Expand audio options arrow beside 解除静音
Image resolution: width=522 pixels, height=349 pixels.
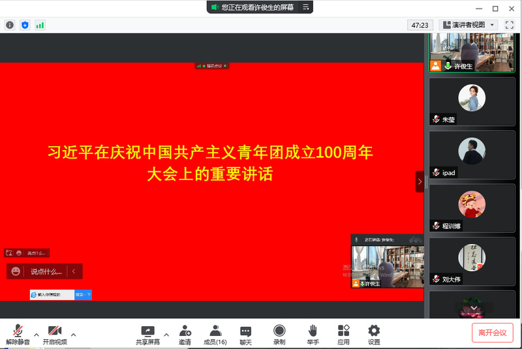tap(36, 334)
